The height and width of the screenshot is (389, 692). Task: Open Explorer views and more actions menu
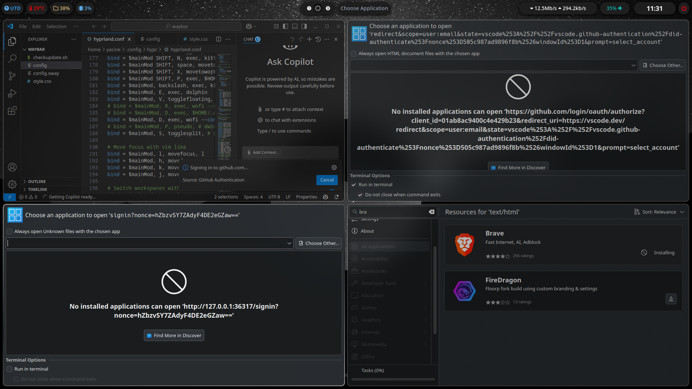coord(74,39)
